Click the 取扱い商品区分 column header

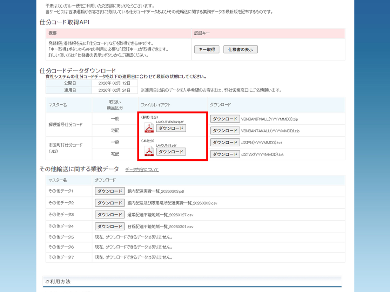click(x=115, y=105)
